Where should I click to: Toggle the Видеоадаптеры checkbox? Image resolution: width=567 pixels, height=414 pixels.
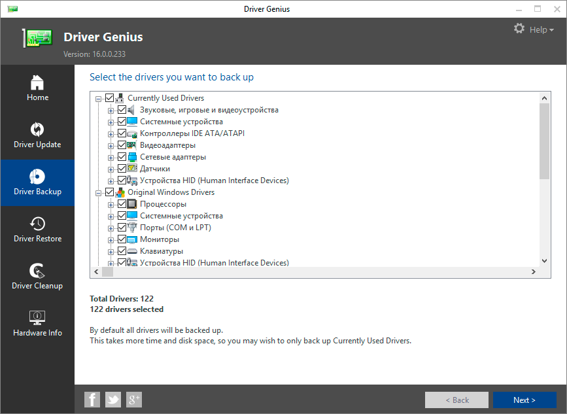point(122,145)
